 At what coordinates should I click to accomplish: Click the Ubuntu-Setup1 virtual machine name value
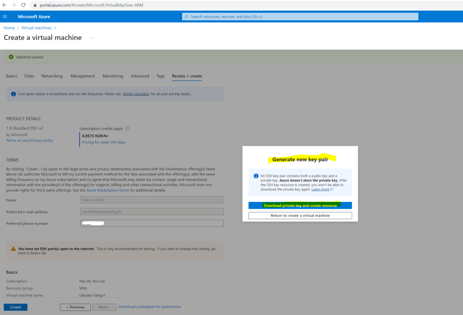click(92, 295)
